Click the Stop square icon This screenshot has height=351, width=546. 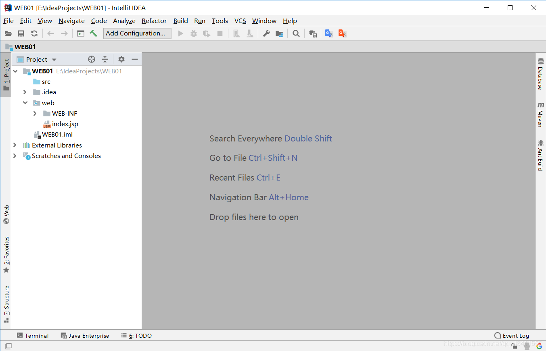[x=220, y=33]
